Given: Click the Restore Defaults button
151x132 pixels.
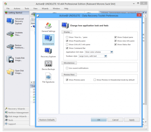Looking at the screenshot, I should pyautogui.click(x=47, y=120).
